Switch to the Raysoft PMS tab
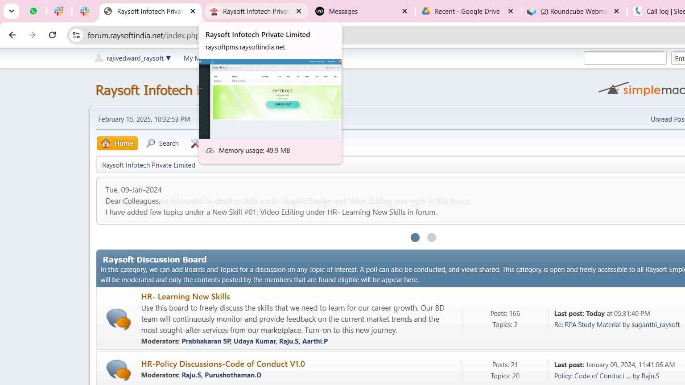Image resolution: width=685 pixels, height=385 pixels. pos(256,11)
